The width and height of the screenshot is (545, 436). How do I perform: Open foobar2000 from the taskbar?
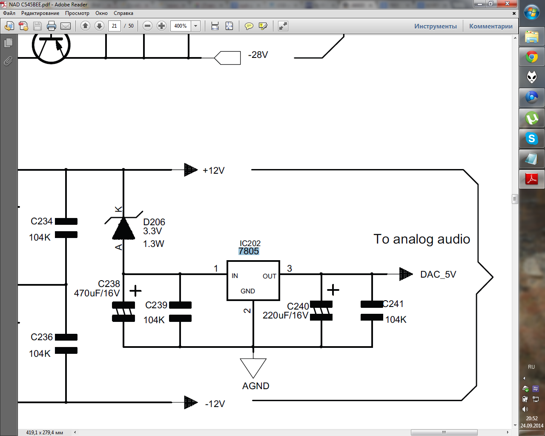click(532, 77)
